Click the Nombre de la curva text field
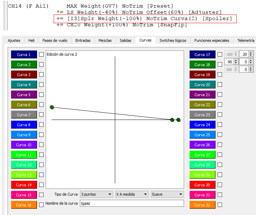 click(132, 203)
